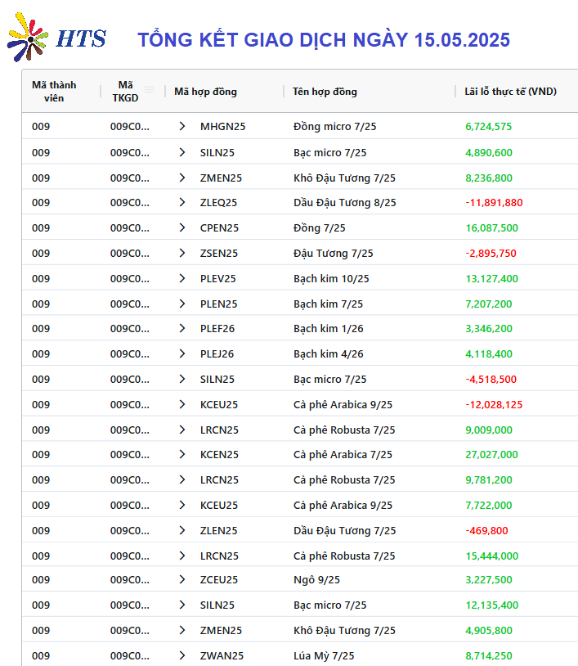Screen dimensions: 578x666
Task: Click the profit value 13,127,400
Action: 492,279
